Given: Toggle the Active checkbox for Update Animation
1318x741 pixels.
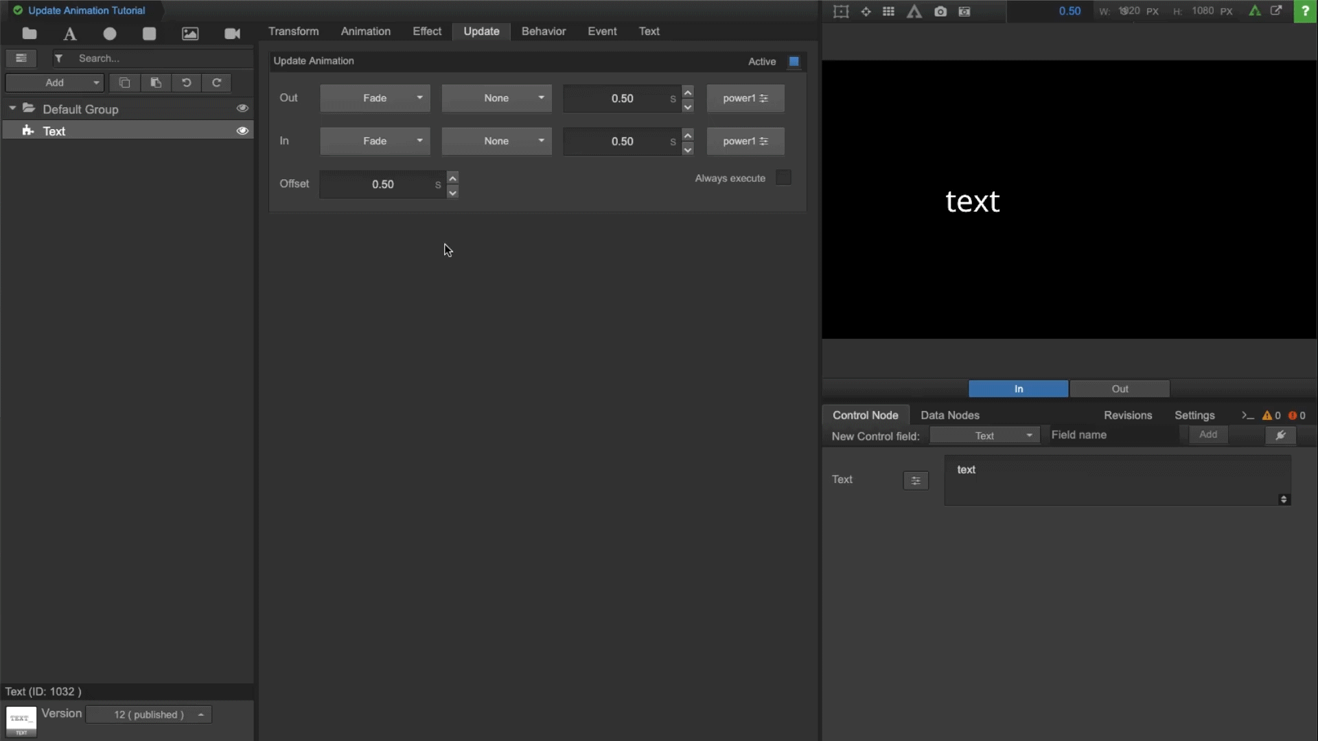Looking at the screenshot, I should 794,62.
